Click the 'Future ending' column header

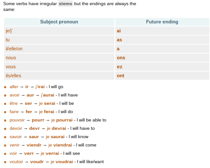pos(162,22)
